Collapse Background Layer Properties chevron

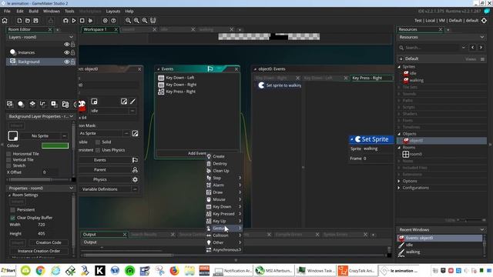[72, 116]
